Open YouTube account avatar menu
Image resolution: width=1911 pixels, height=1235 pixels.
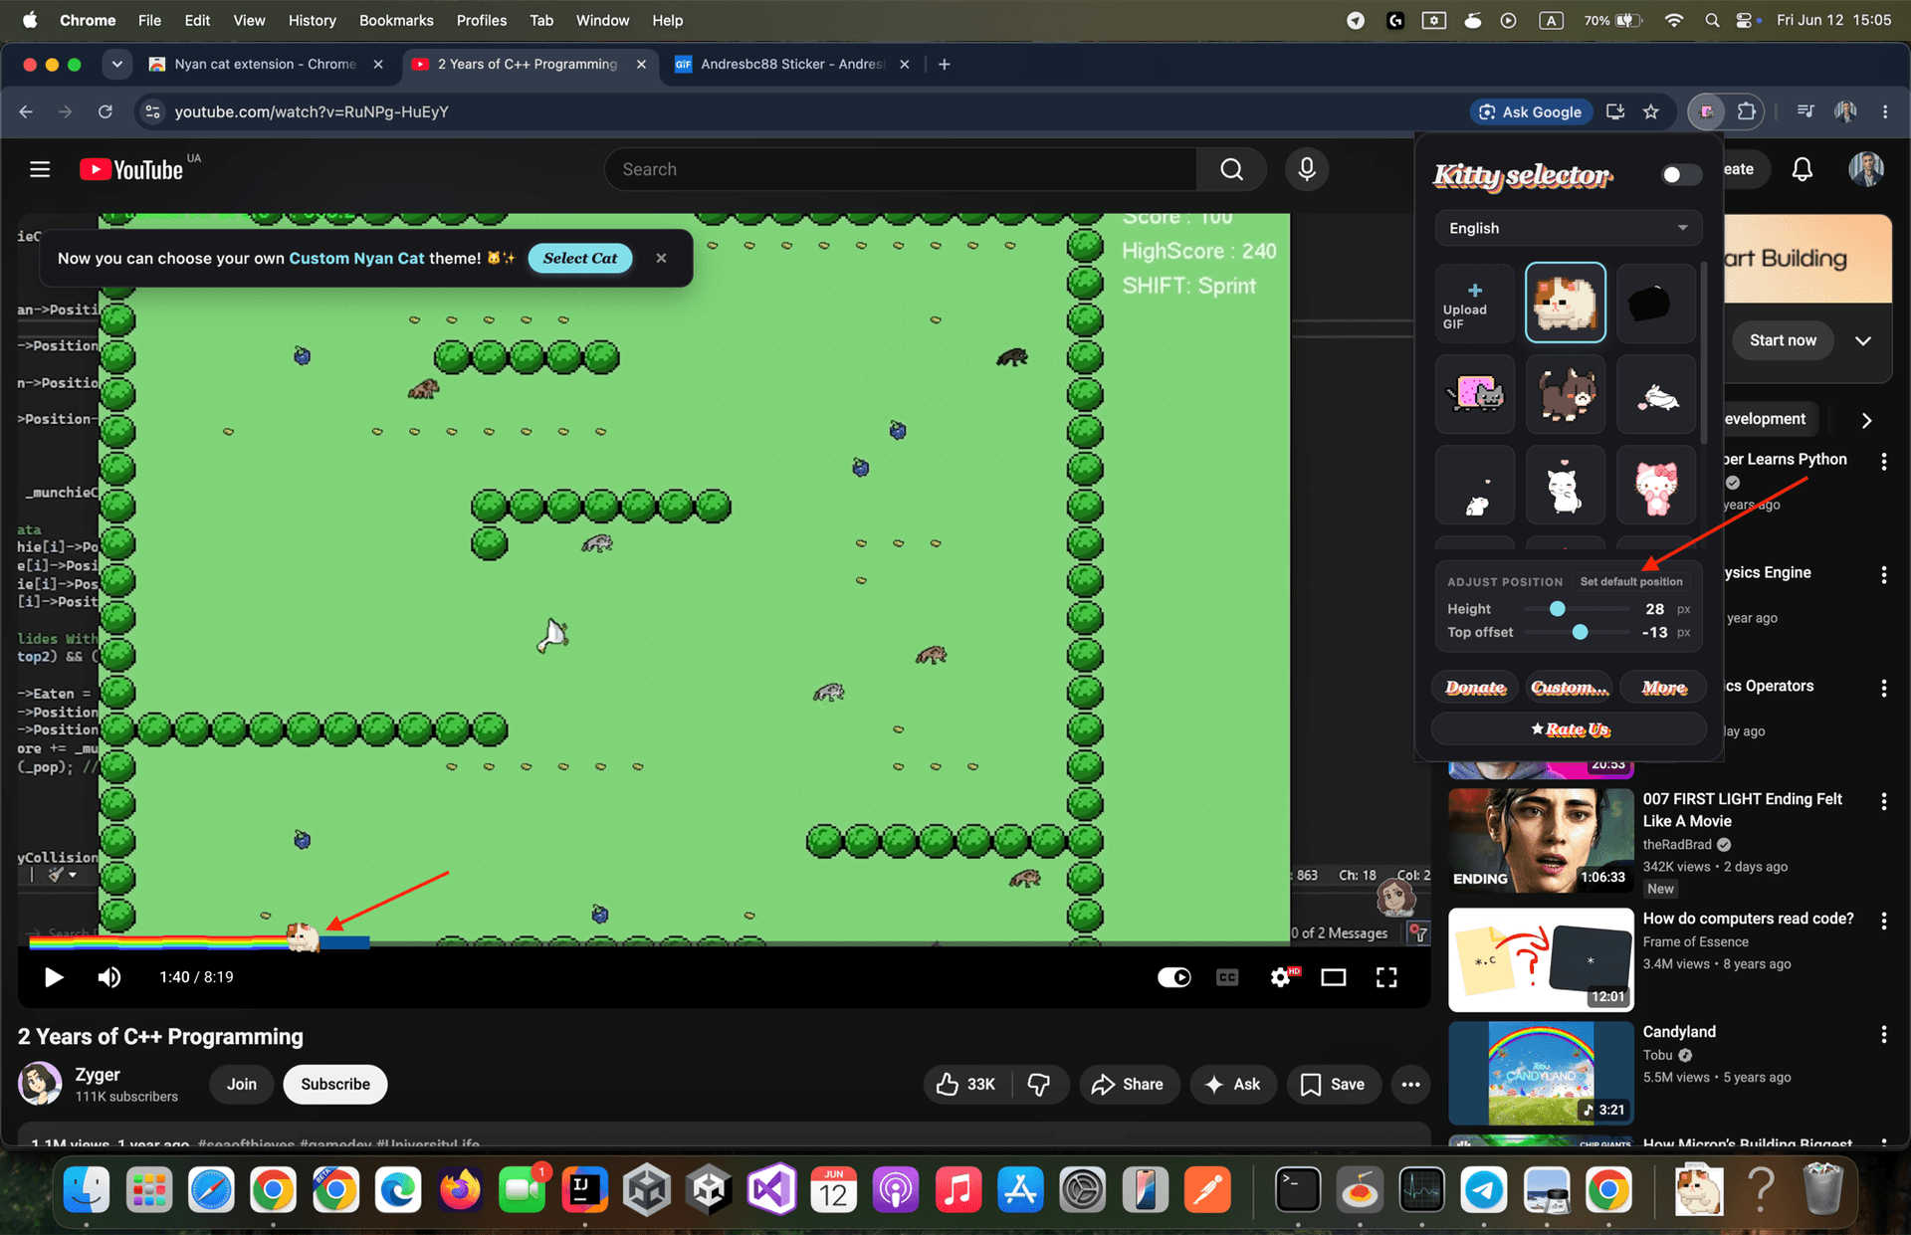pyautogui.click(x=1866, y=169)
